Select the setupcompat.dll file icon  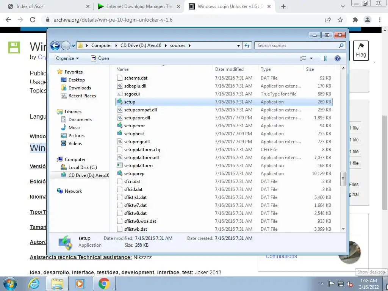(120, 110)
